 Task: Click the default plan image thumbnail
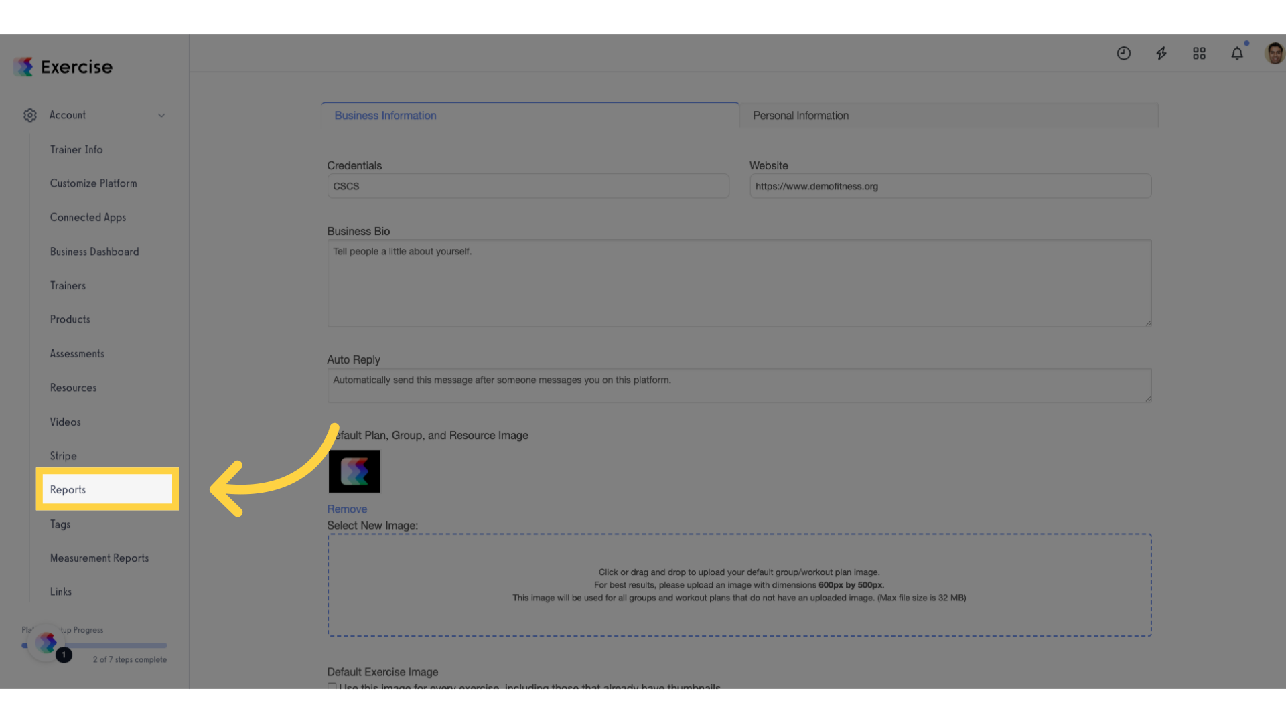354,471
